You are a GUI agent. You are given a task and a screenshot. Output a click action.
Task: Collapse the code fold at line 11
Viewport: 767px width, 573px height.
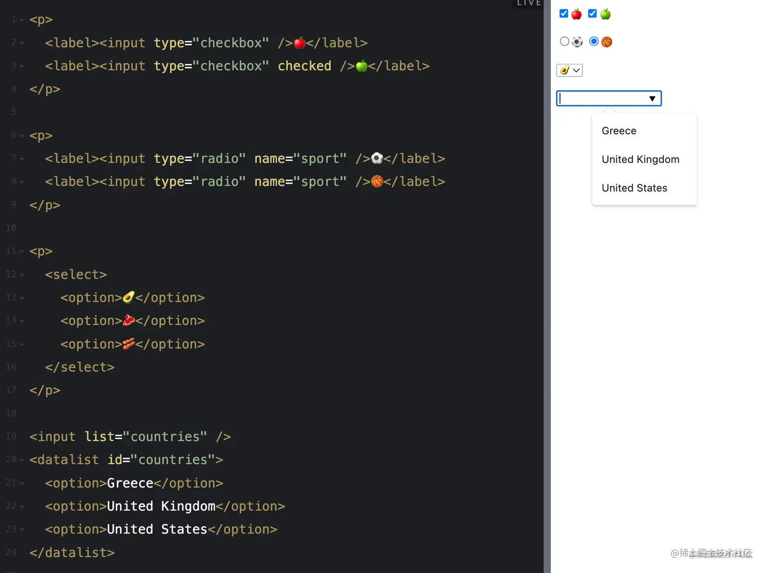pos(22,252)
